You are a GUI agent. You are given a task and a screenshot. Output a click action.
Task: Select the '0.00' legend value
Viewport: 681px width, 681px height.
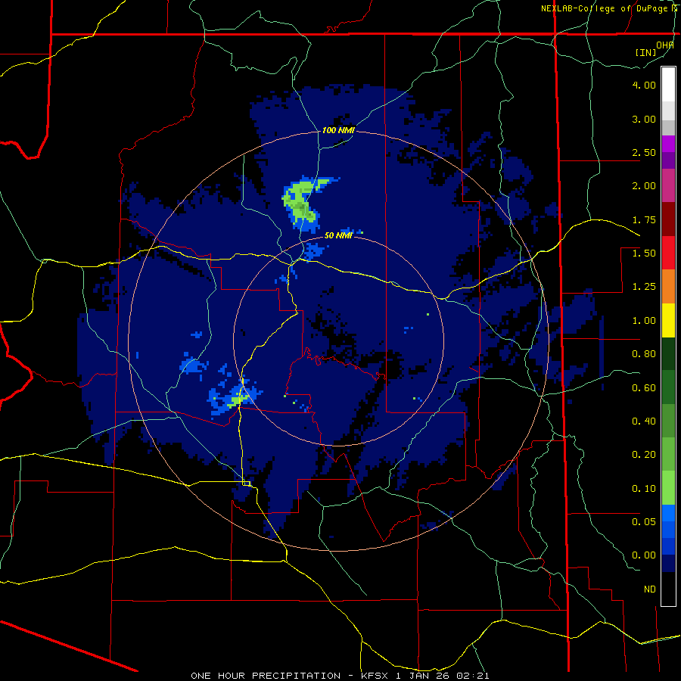[x=644, y=555]
